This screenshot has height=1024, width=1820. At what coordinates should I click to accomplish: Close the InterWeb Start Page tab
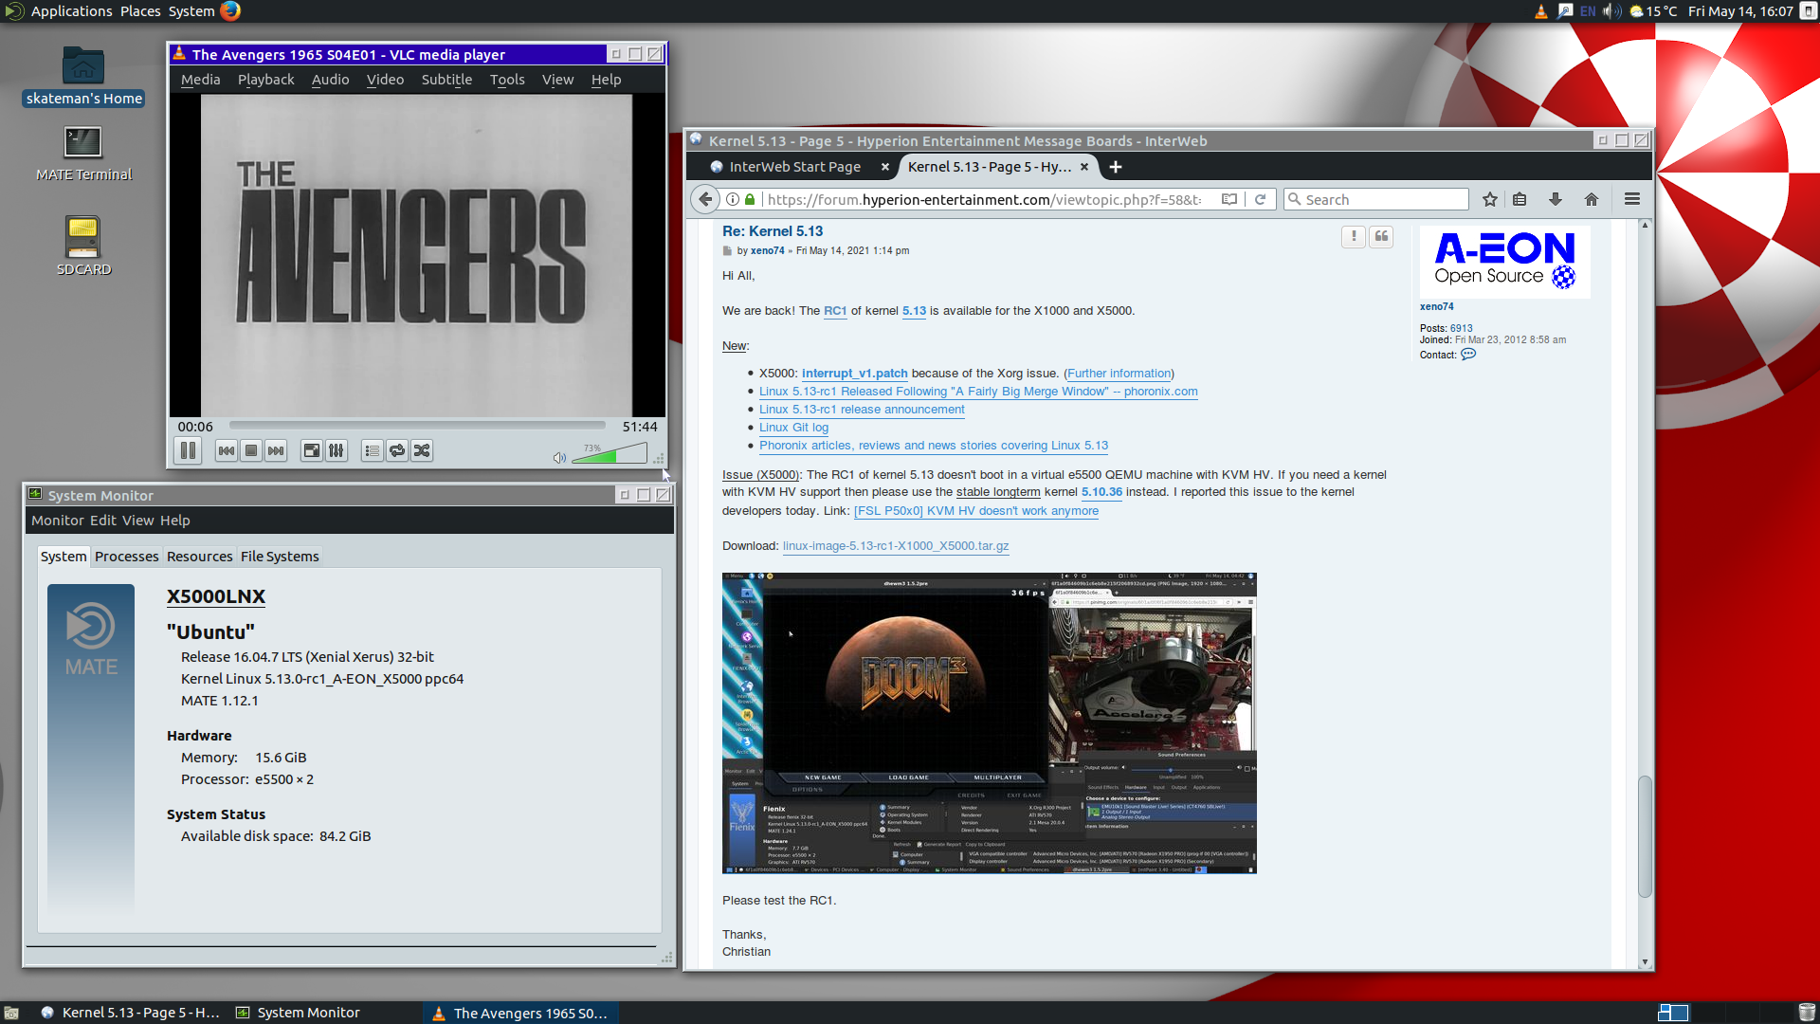(x=885, y=167)
